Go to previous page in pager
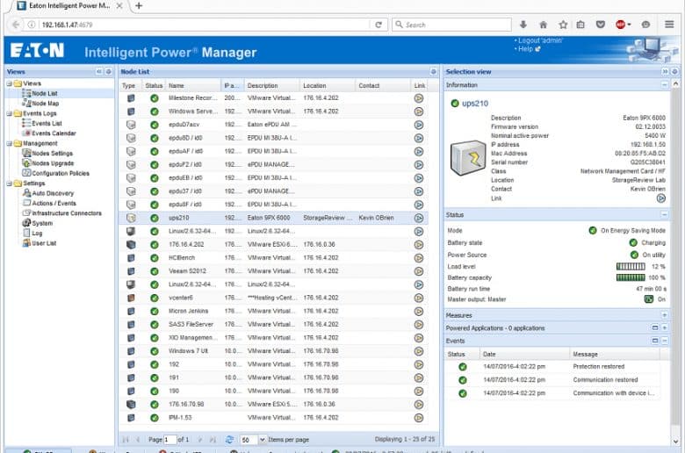 coord(138,440)
